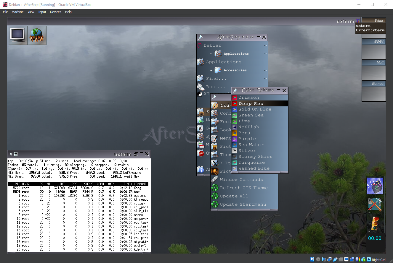Open the Machine menu in VirtualBox
Image resolution: width=393 pixels, height=263 pixels.
[17, 12]
